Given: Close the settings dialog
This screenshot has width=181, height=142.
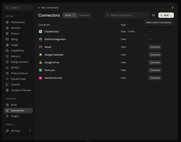Looking at the screenshot, I should point(173,8).
